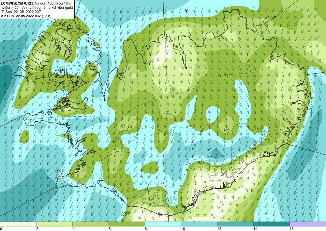Click the legend scale label '8'

click(x=146, y=229)
